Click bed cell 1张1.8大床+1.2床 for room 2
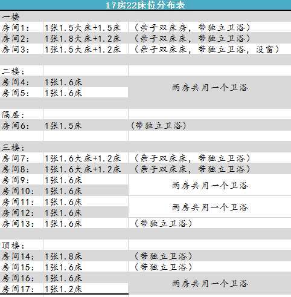This screenshot has height=297, width=291. click(x=86, y=38)
